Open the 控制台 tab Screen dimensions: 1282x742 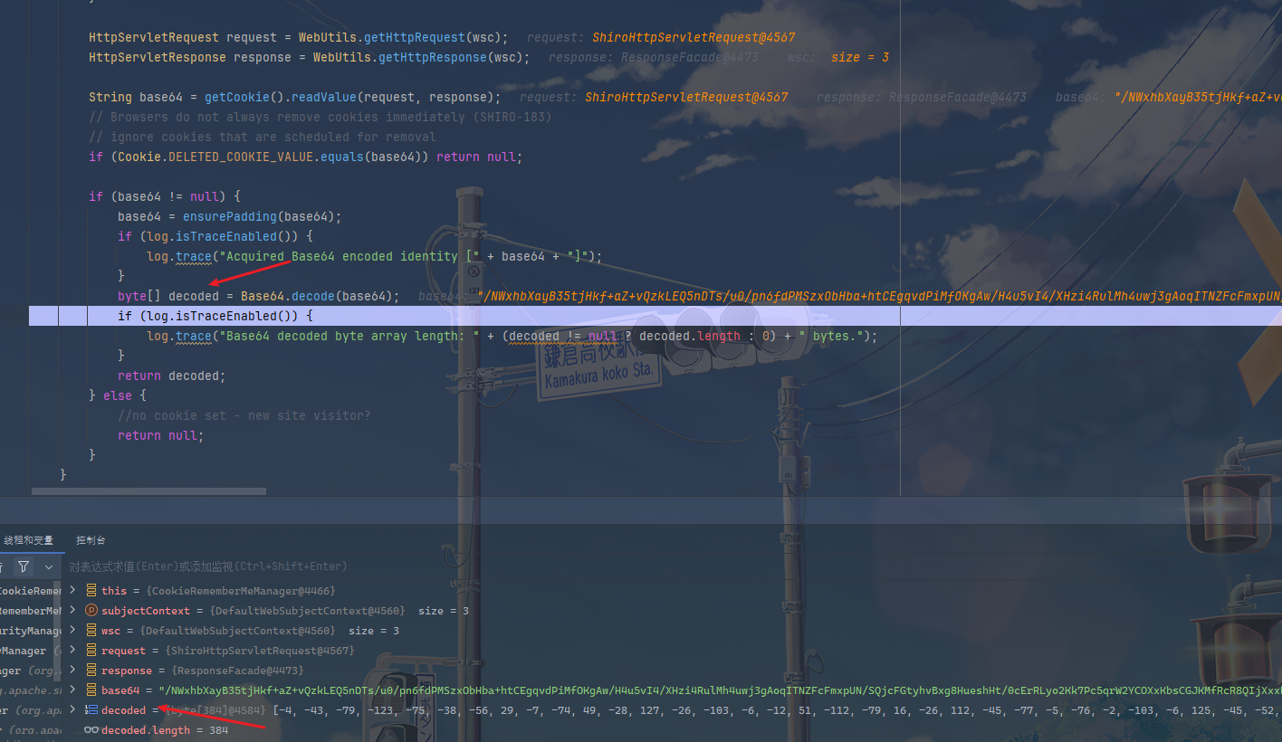click(91, 540)
